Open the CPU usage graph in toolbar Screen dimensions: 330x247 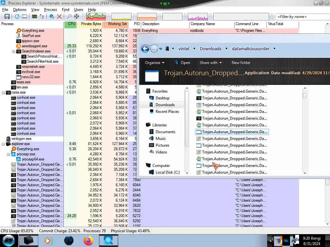point(96,17)
